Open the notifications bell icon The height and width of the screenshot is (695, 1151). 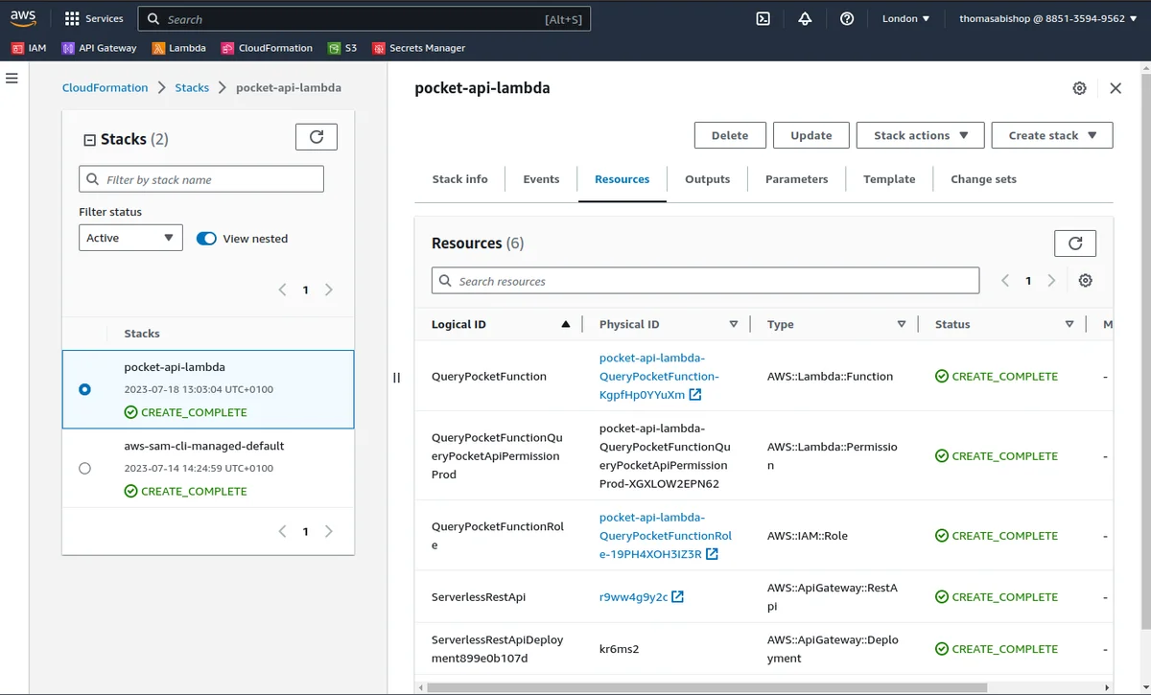point(805,18)
